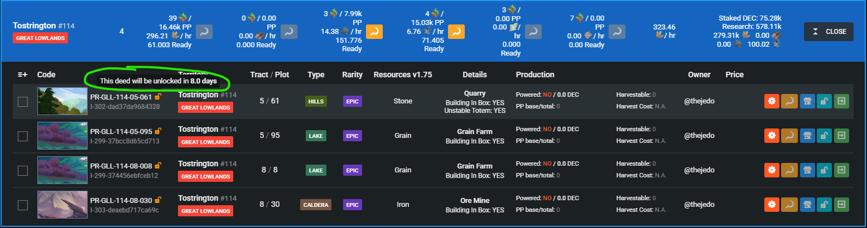
Task: Click EPIC rarity badge in Iron row
Action: [352, 205]
